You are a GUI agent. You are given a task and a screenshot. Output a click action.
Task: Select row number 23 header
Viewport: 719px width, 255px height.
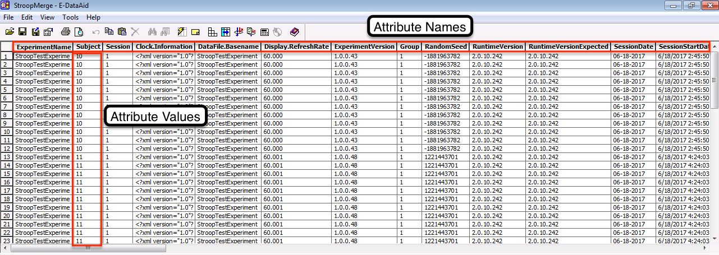pyautogui.click(x=6, y=241)
